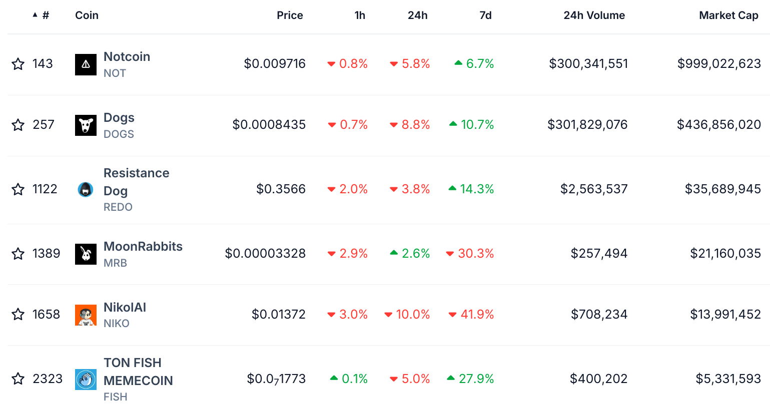Star the NikolAI coin row
Screen dimensions: 770x409
pyautogui.click(x=18, y=314)
